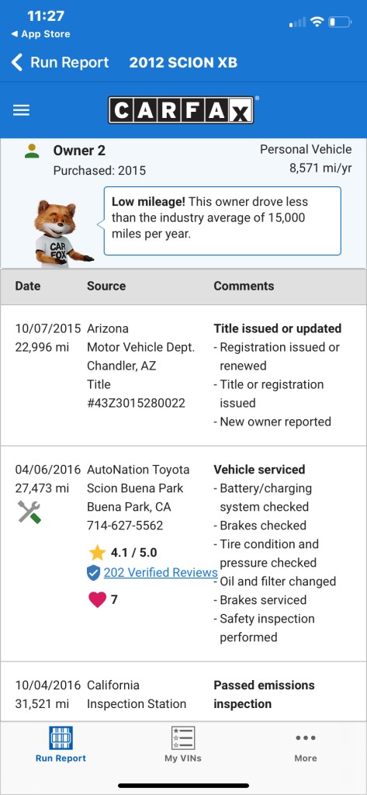Tap the phone number 714-627-5562
Viewport: 367px width, 795px height.
pos(125,526)
